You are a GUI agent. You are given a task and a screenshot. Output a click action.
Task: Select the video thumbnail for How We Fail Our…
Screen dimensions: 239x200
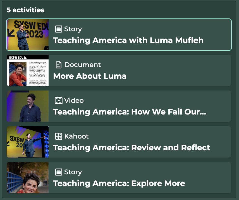coord(28,106)
